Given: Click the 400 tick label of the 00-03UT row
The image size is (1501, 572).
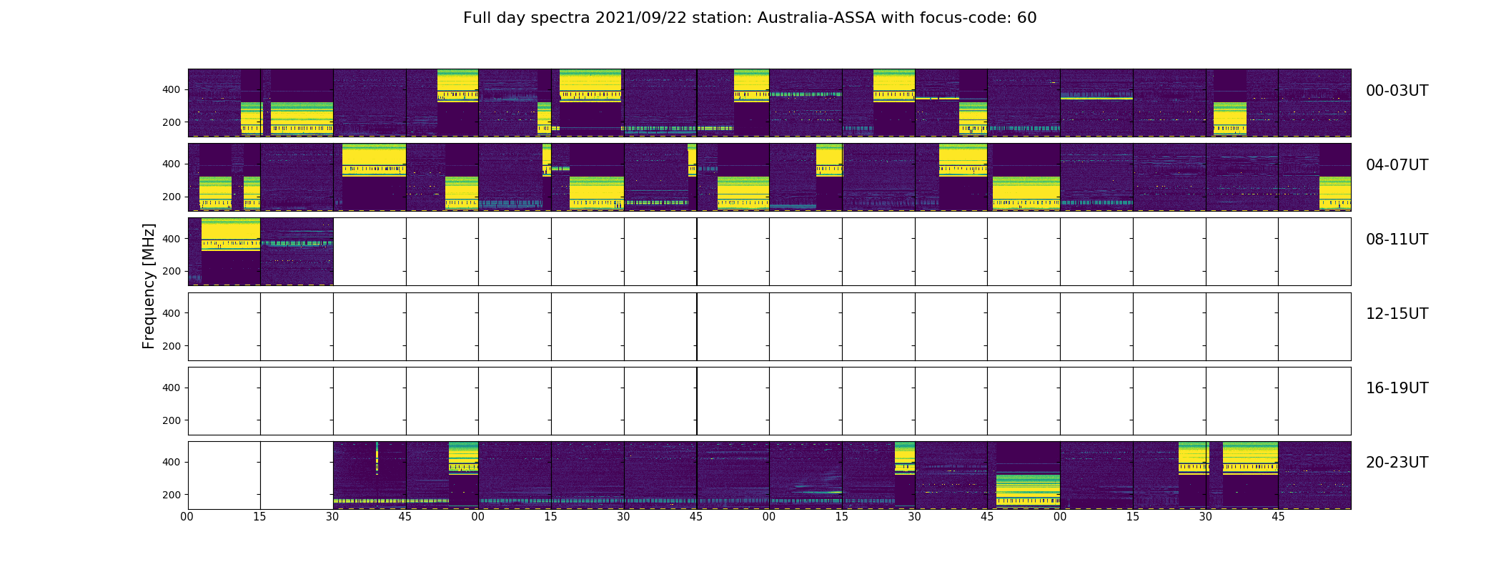Looking at the screenshot, I should [x=172, y=89].
